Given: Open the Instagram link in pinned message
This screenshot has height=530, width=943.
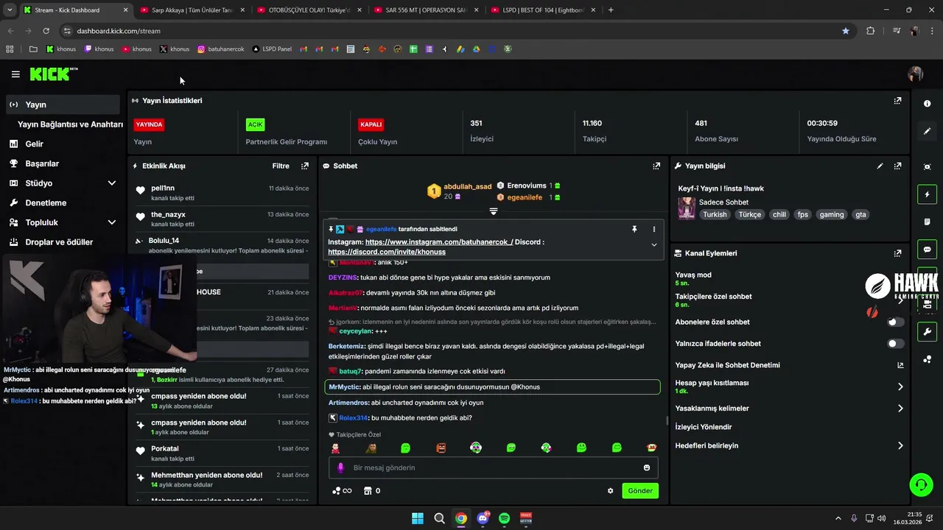Looking at the screenshot, I should [x=439, y=242].
